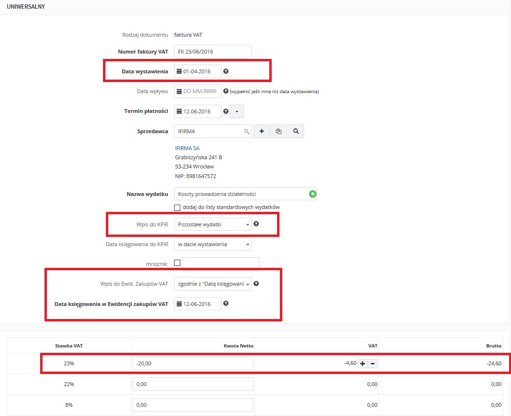Click help icon beside Data wpływu
The image size is (511, 416).
[x=226, y=91]
